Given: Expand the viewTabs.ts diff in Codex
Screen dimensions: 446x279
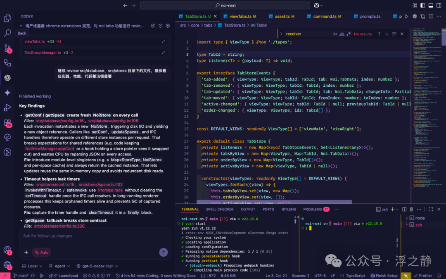Looking at the screenshot, I should point(164,42).
